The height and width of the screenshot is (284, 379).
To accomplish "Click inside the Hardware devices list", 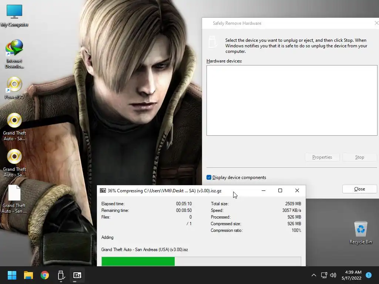I will coord(292,100).
